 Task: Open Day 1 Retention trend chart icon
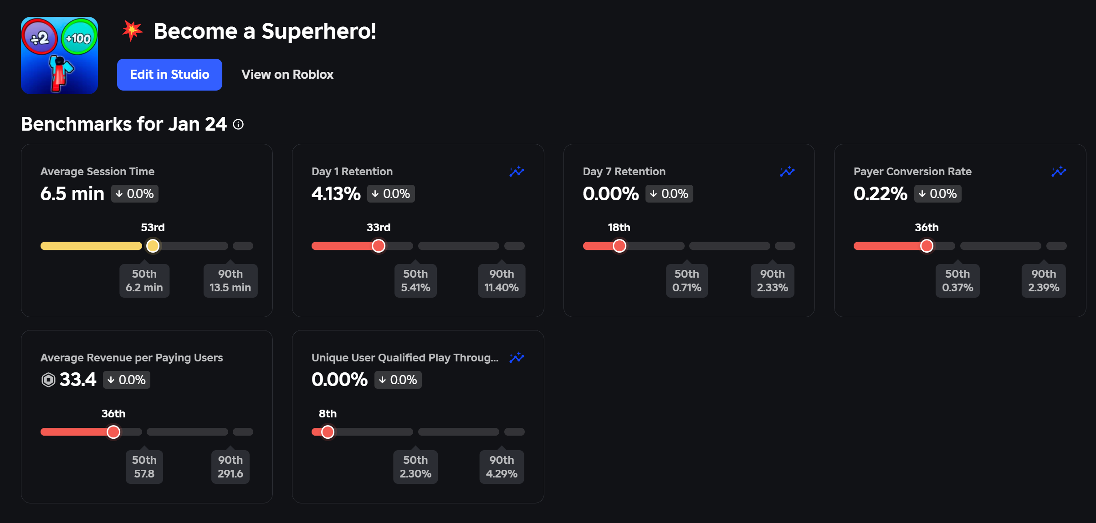coord(517,172)
